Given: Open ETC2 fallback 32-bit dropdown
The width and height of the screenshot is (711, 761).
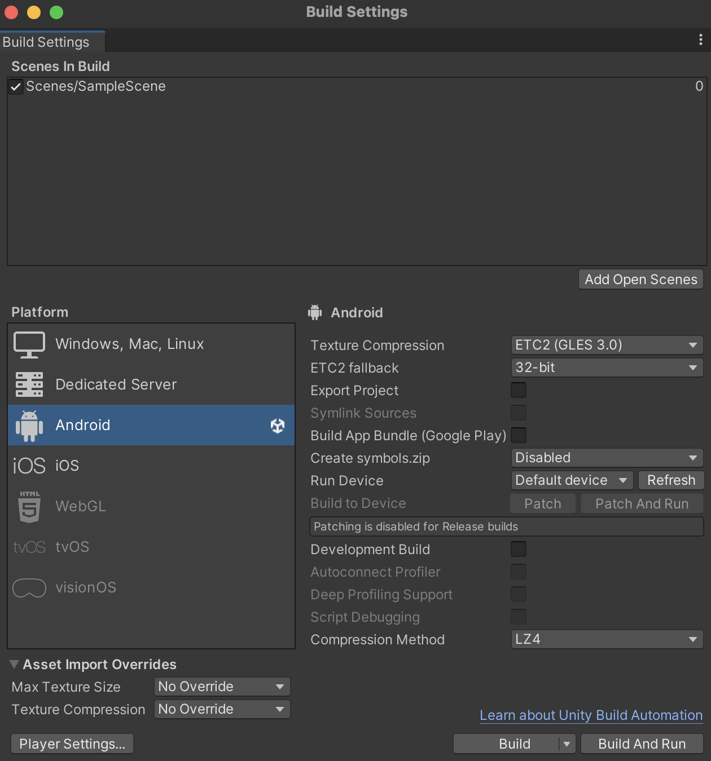Looking at the screenshot, I should point(607,368).
